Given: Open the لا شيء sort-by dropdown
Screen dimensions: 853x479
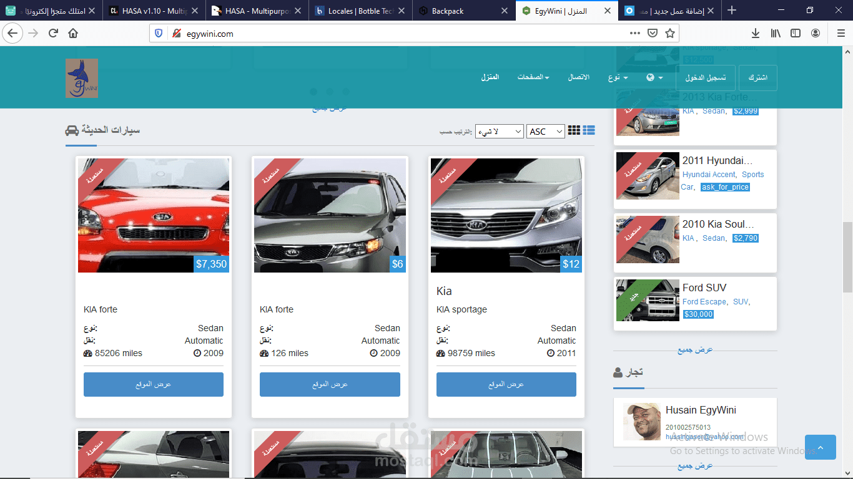Looking at the screenshot, I should click(x=499, y=131).
